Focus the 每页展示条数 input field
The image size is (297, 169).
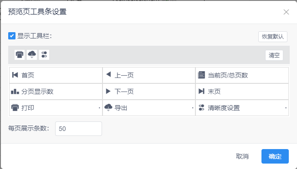tap(78, 129)
